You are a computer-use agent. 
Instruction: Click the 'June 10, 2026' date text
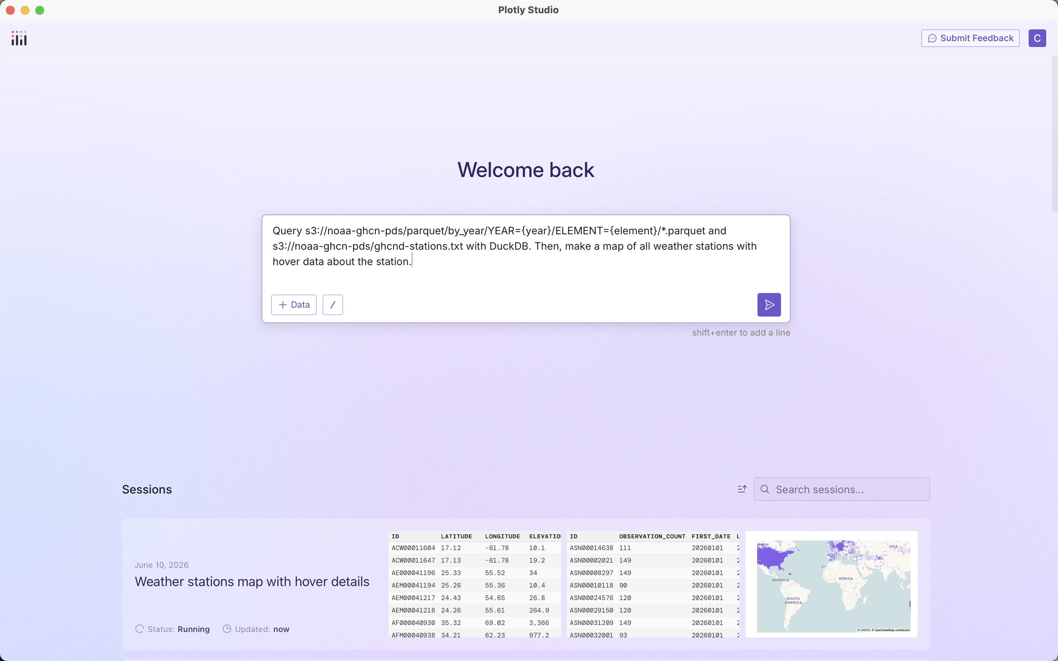[161, 565]
